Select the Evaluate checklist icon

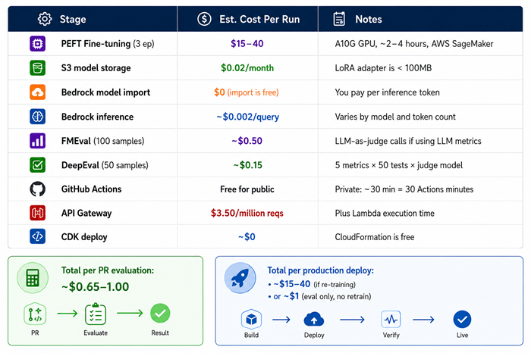click(x=96, y=314)
